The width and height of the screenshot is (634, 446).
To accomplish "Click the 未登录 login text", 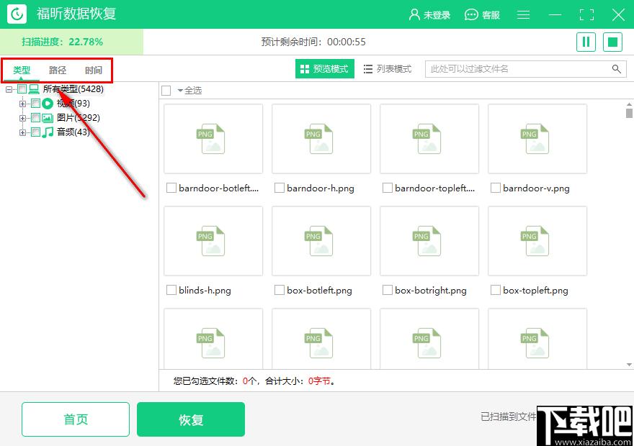I will point(437,15).
